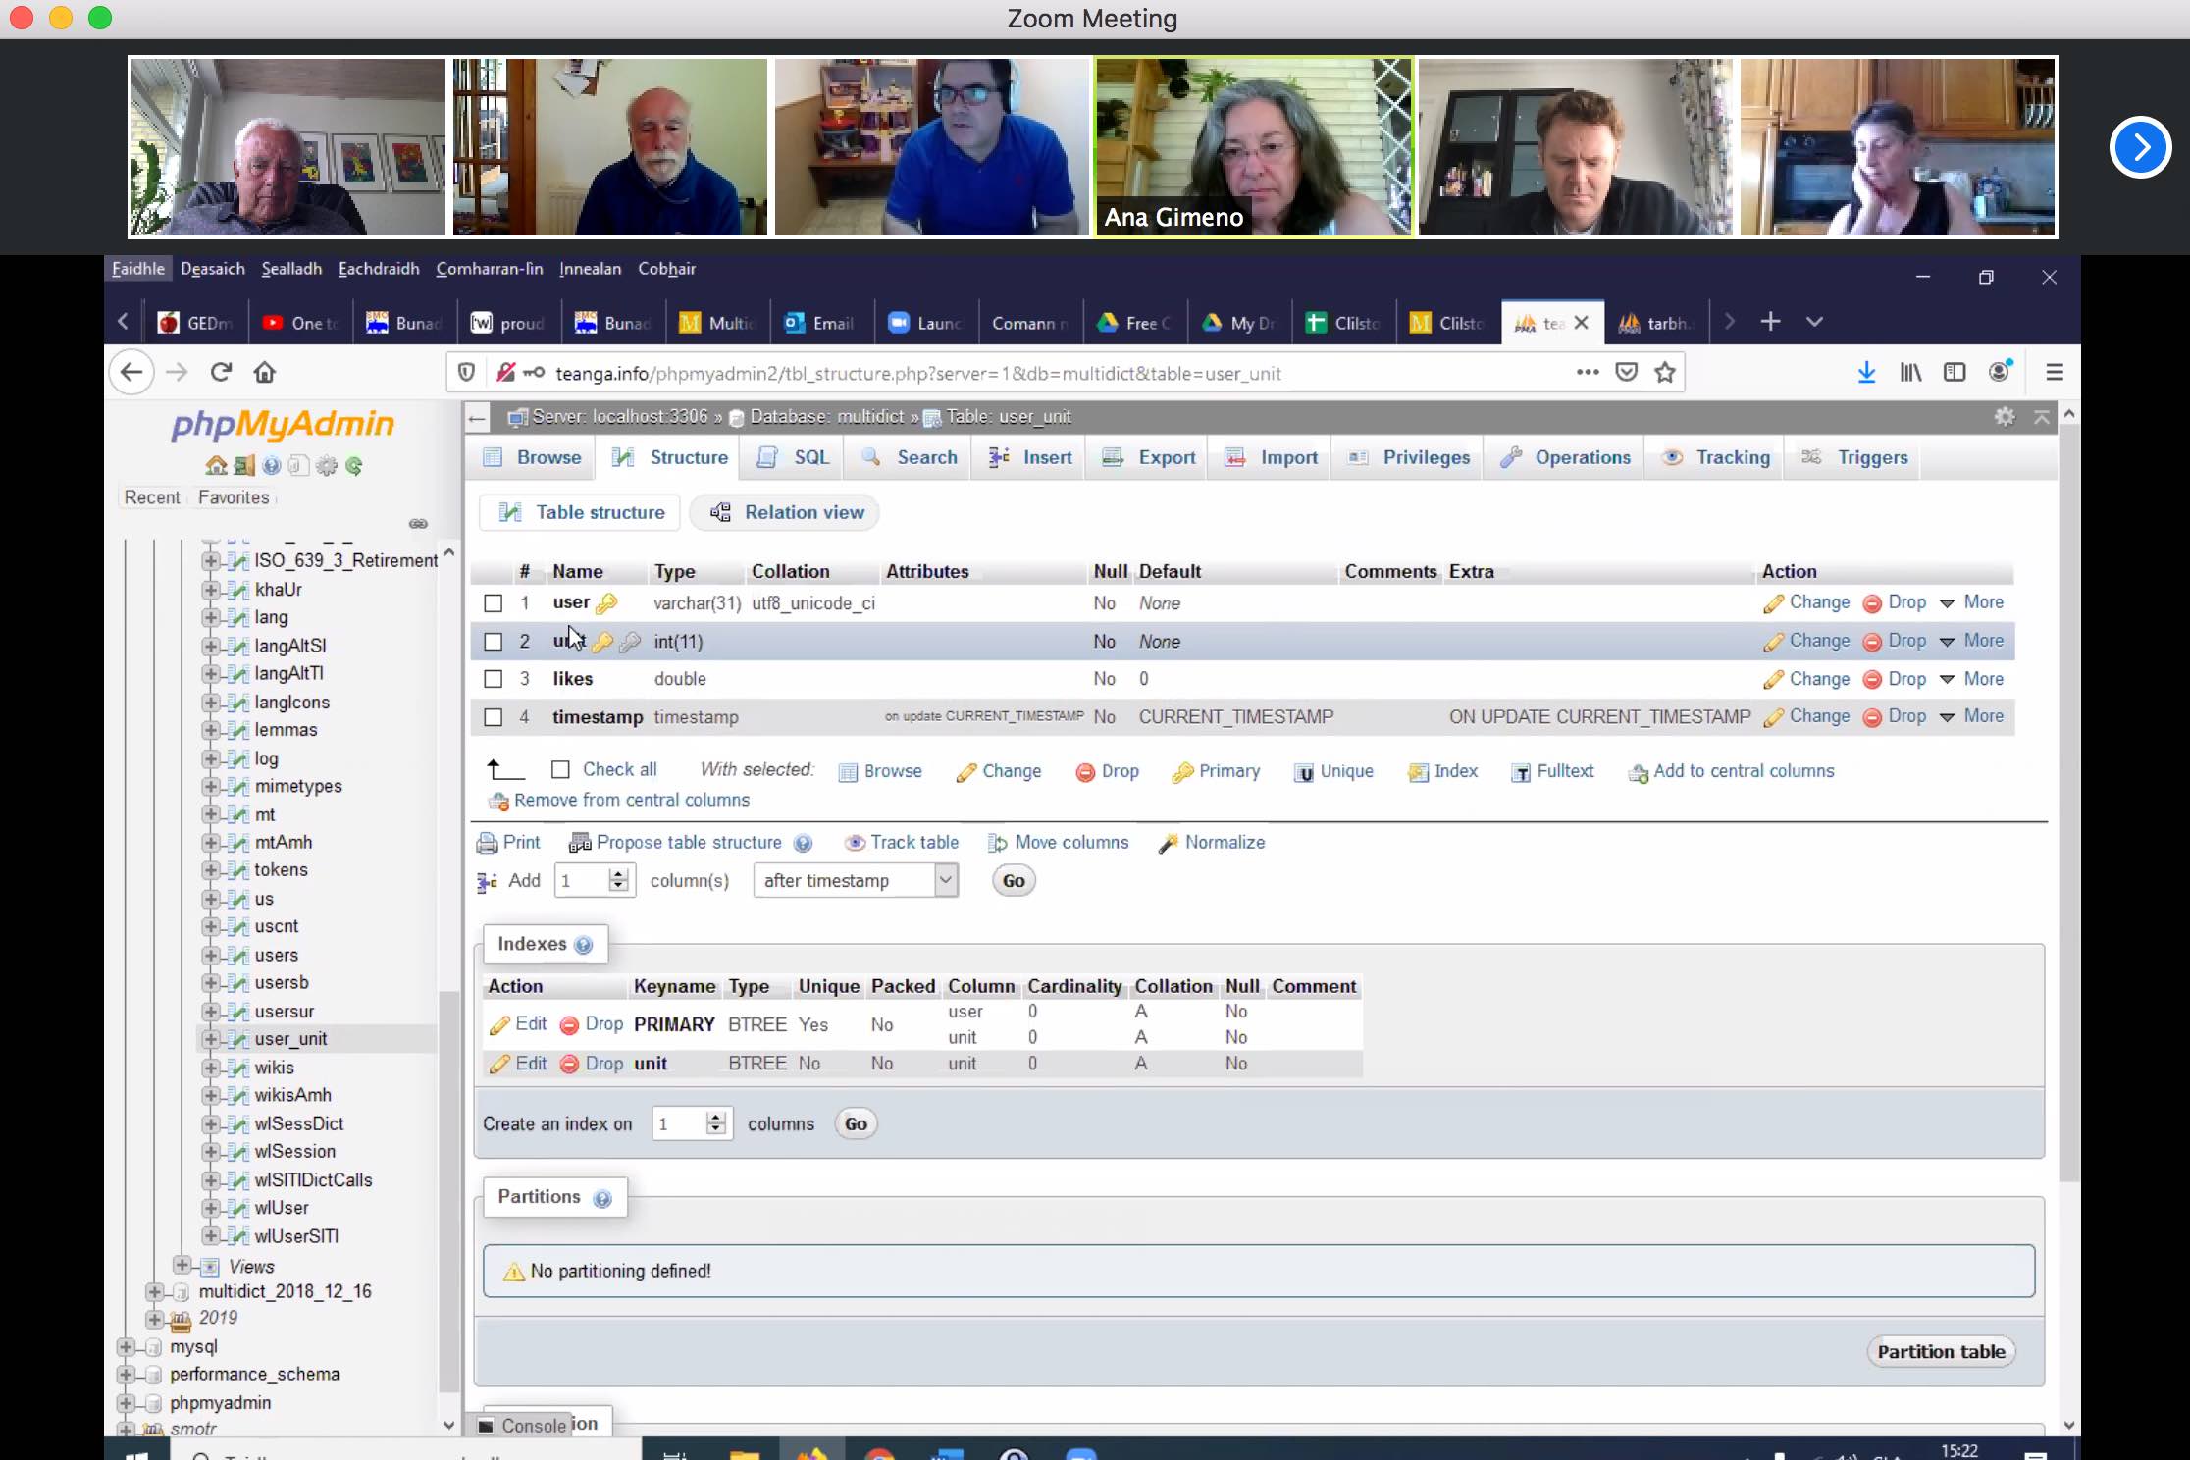Screen dimensions: 2190x1460
Task: Tick the checkbox for the timestamp column
Action: (494, 717)
